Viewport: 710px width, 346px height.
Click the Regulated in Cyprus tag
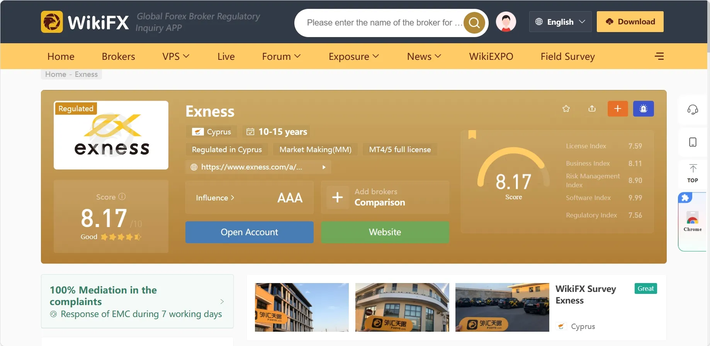click(227, 149)
